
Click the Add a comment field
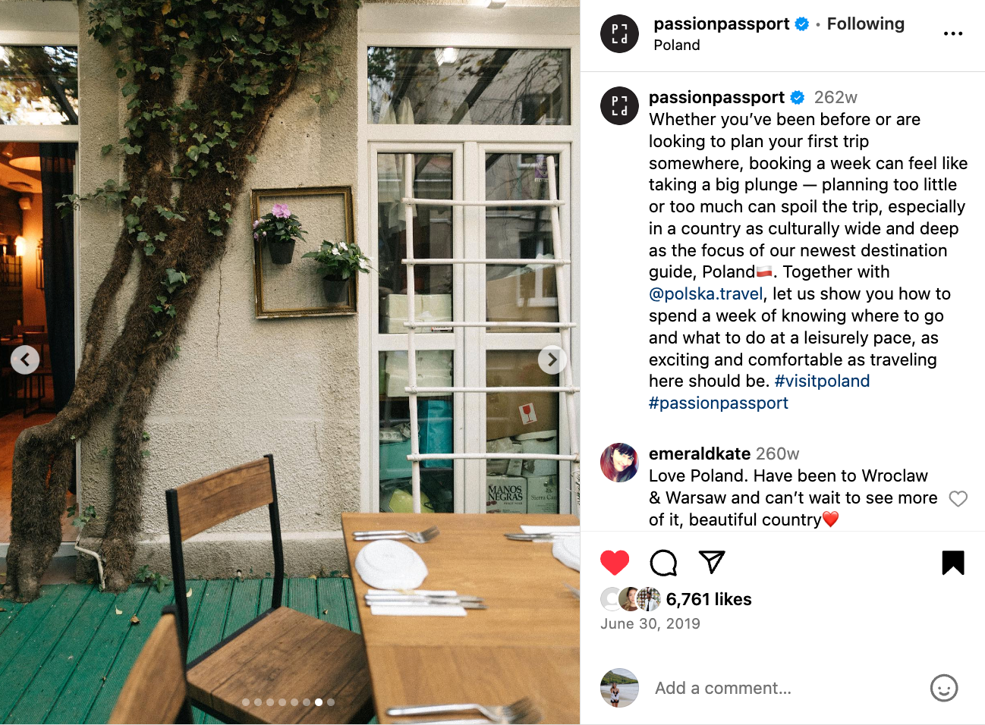coord(782,688)
